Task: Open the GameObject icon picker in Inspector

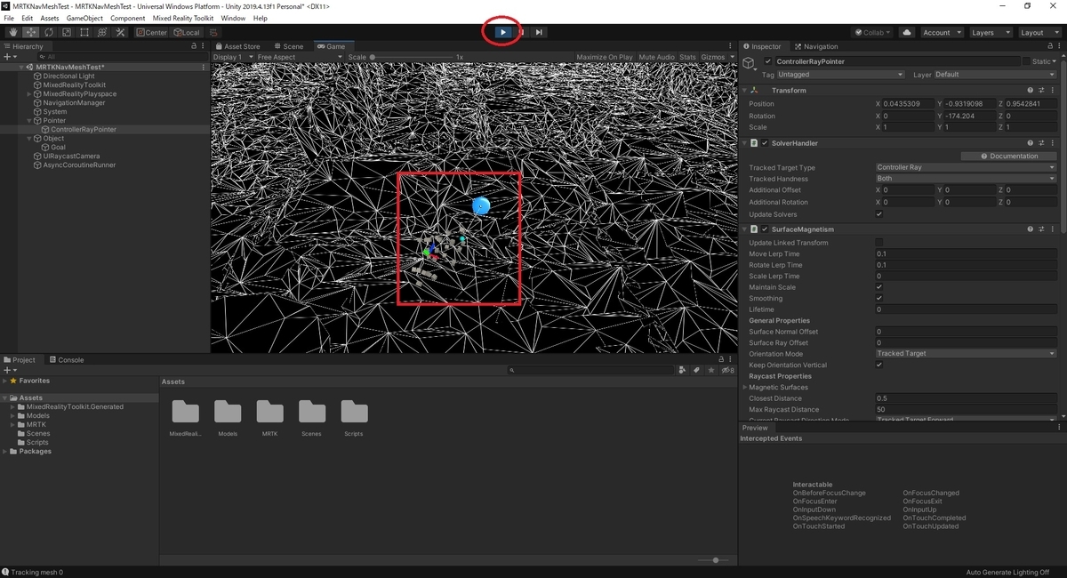Action: [x=750, y=62]
